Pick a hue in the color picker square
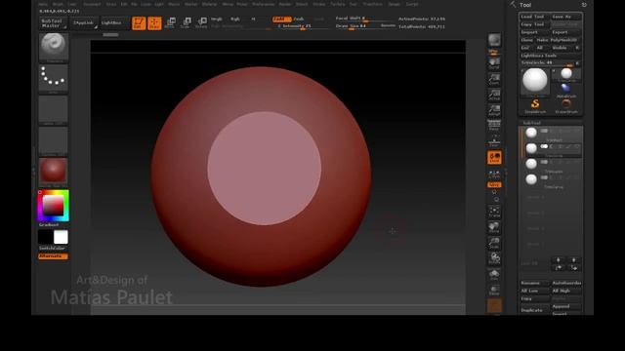The width and height of the screenshot is (625, 351). point(54,206)
